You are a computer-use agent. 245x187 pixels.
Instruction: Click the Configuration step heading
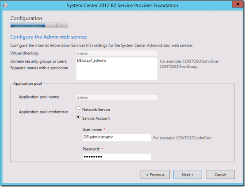coord(26,18)
